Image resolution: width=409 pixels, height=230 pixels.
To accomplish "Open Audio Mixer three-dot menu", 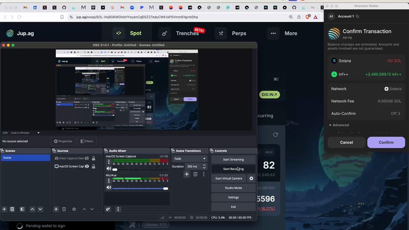I will coord(118,209).
